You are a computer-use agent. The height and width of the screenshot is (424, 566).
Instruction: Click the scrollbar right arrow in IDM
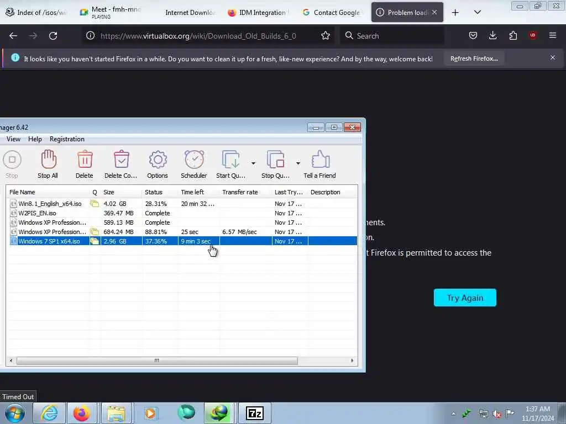click(352, 361)
